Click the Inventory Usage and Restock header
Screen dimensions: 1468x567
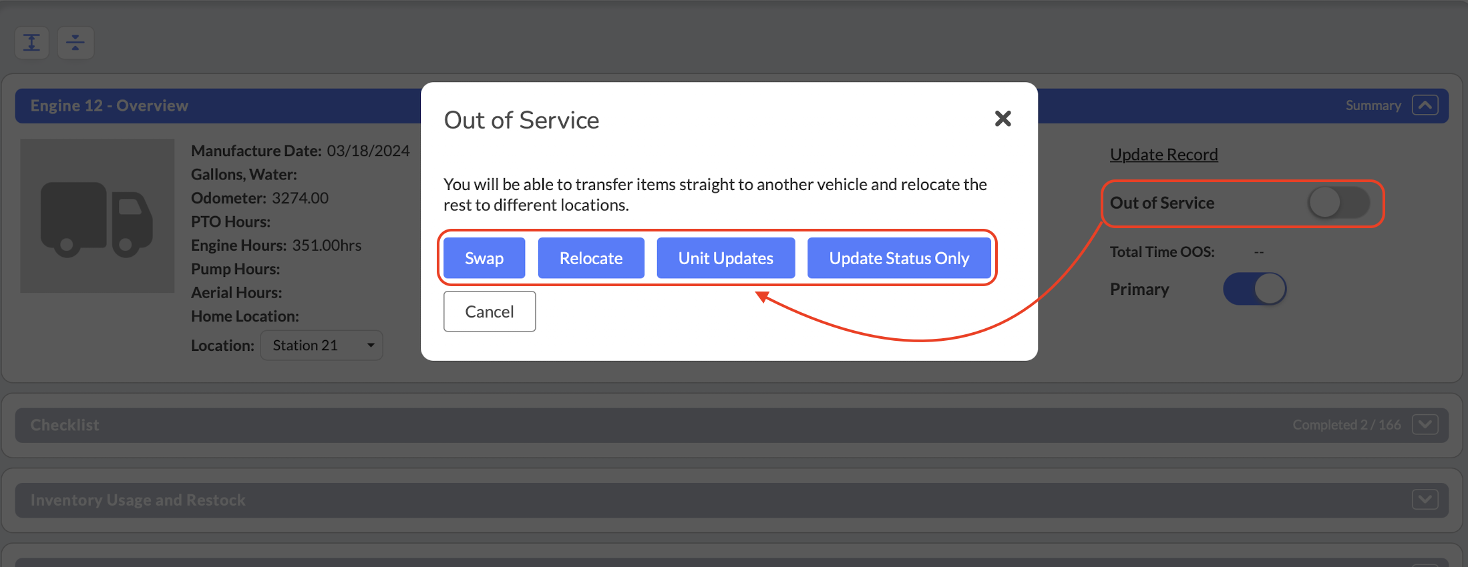tap(138, 500)
